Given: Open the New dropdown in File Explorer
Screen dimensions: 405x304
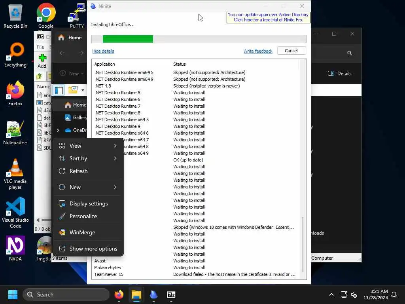Looking at the screenshot, I should click(72, 73).
